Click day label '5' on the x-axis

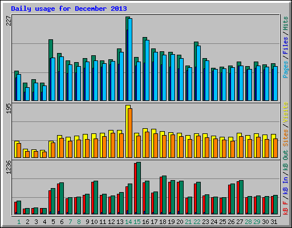click(53, 222)
